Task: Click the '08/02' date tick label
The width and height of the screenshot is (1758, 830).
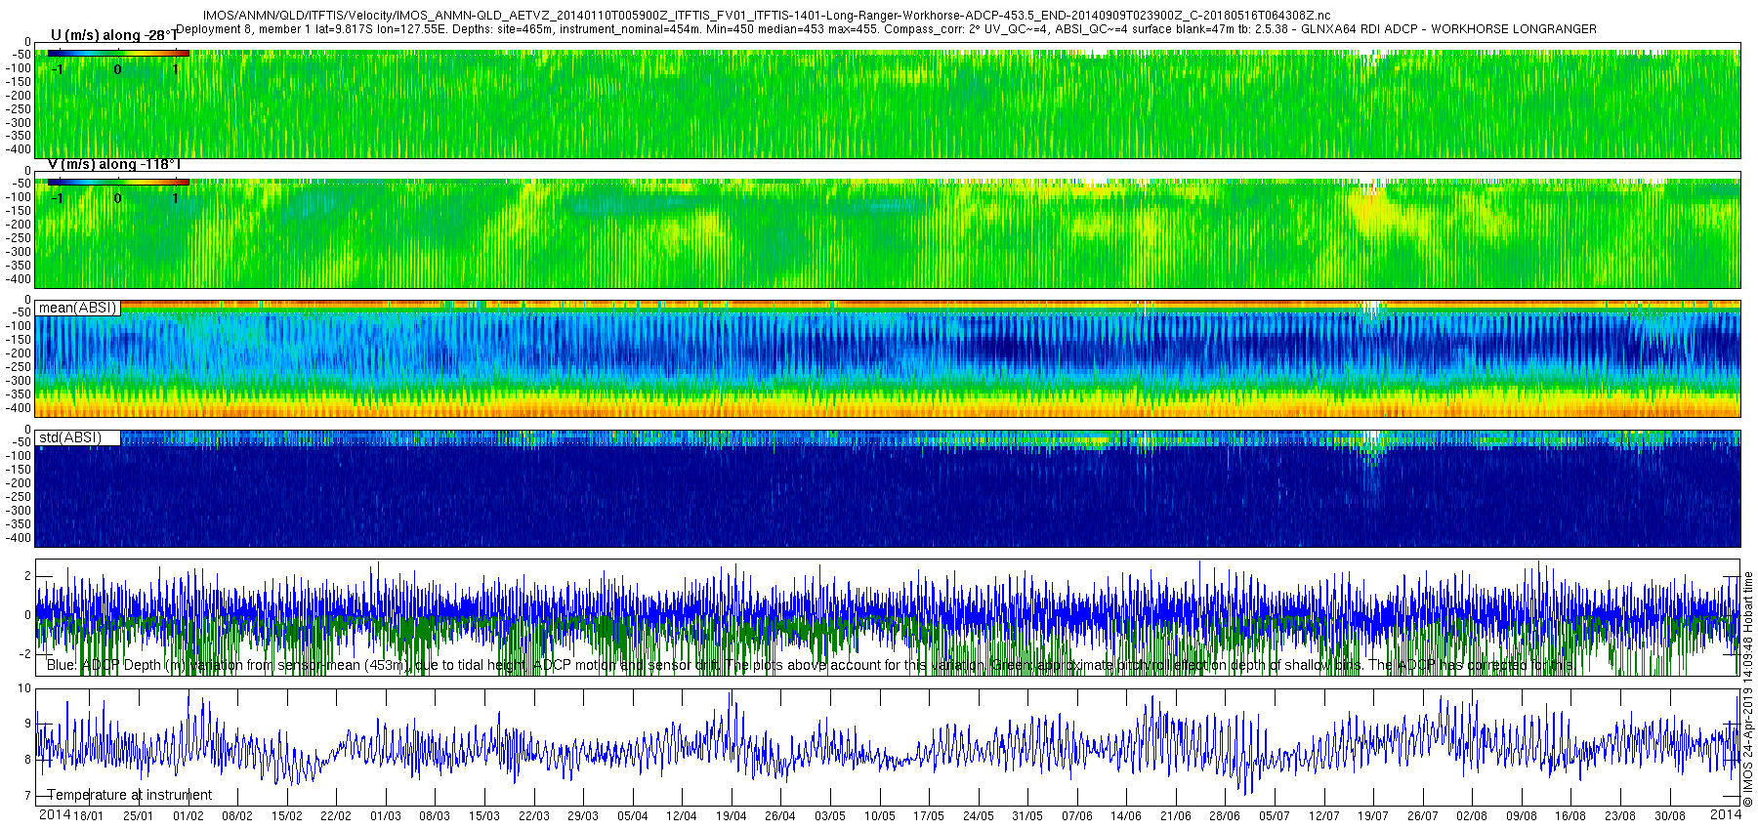Action: point(237,816)
